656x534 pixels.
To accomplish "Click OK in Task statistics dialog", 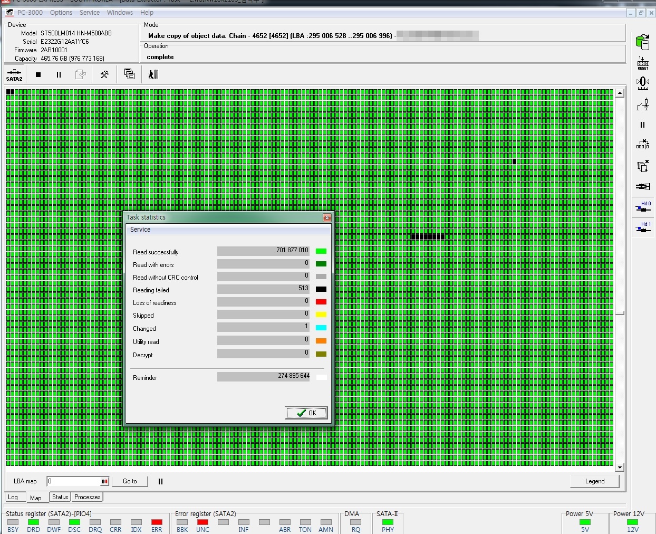I will pos(306,413).
